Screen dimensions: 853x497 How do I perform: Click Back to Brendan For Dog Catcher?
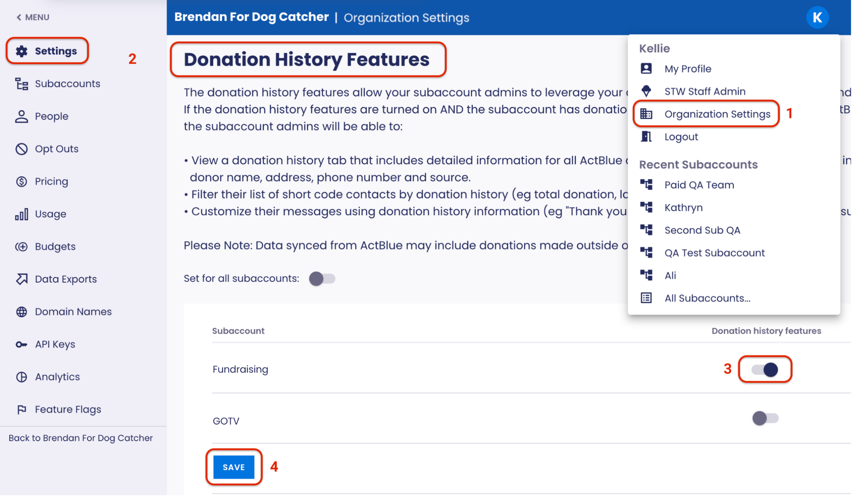pyautogui.click(x=81, y=438)
